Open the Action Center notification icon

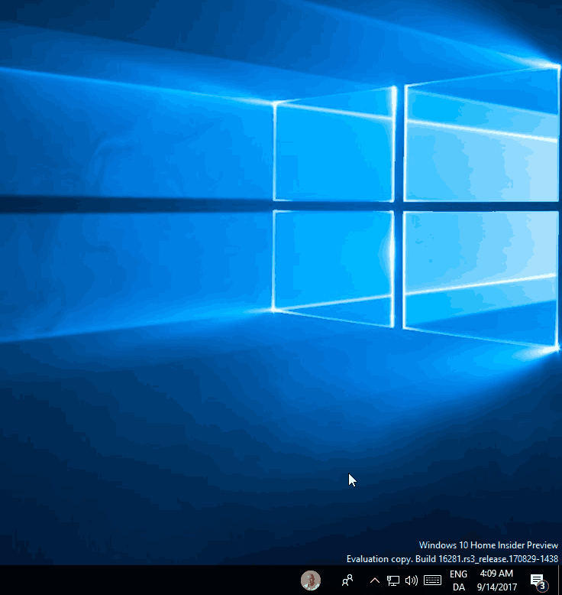[x=536, y=580]
